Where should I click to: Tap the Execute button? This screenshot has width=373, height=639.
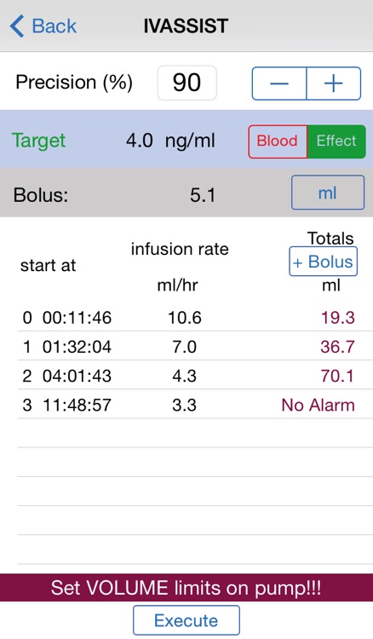[x=186, y=620]
